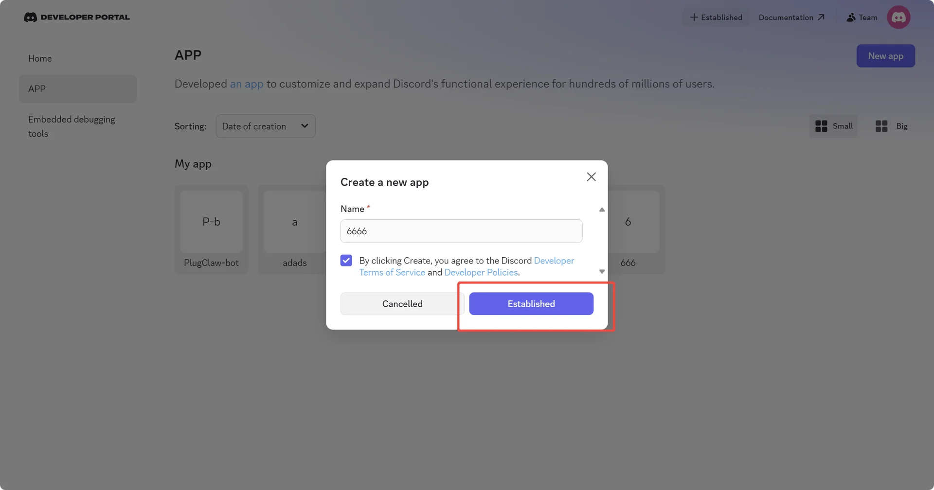934x490 pixels.
Task: Open Team page from header icon
Action: [x=851, y=17]
